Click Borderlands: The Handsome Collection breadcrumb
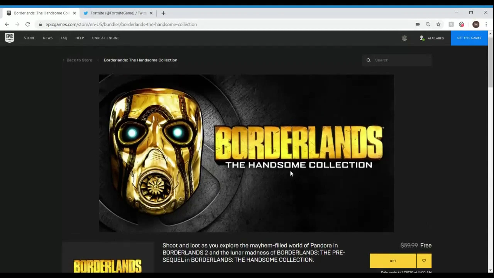This screenshot has width=494, height=278. (140, 60)
